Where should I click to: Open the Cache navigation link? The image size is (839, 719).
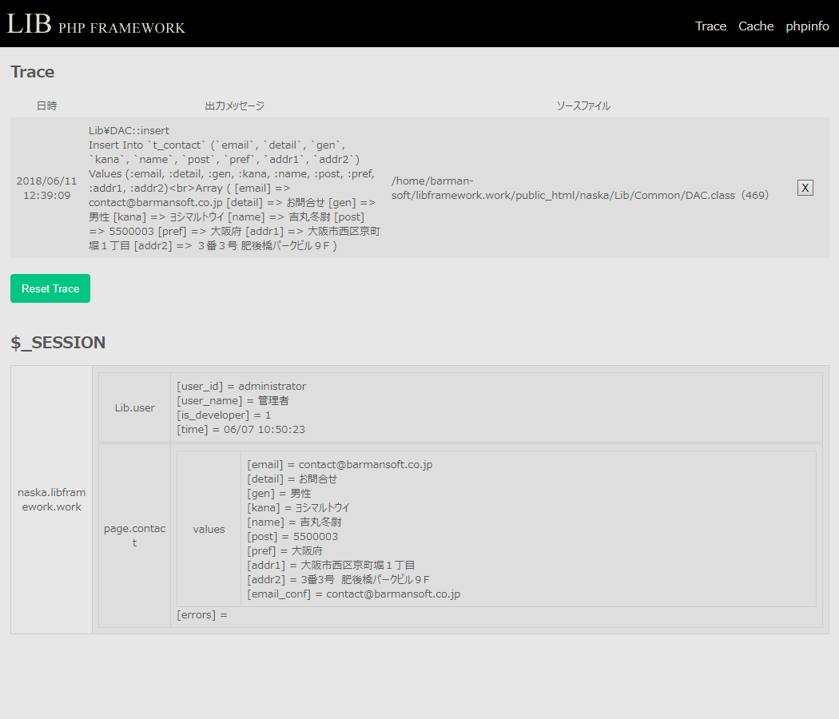click(755, 26)
